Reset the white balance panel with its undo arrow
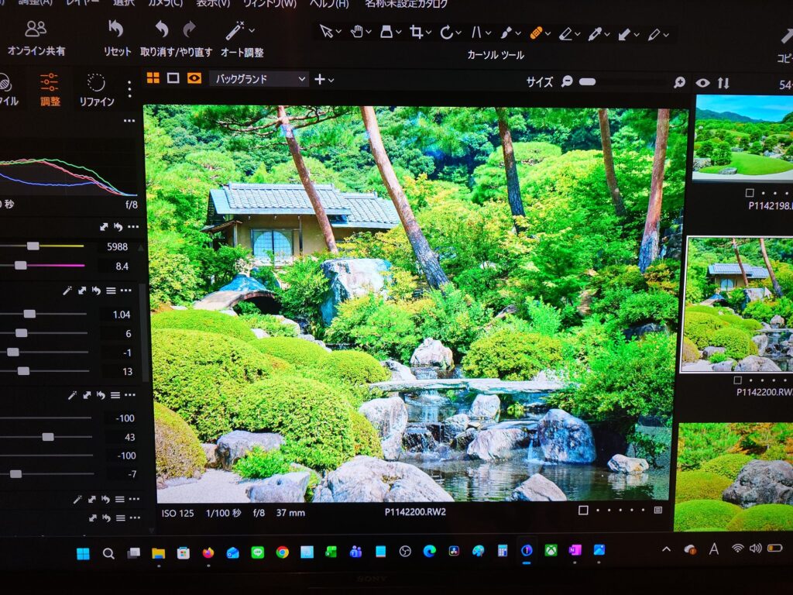This screenshot has width=793, height=595. point(118,227)
